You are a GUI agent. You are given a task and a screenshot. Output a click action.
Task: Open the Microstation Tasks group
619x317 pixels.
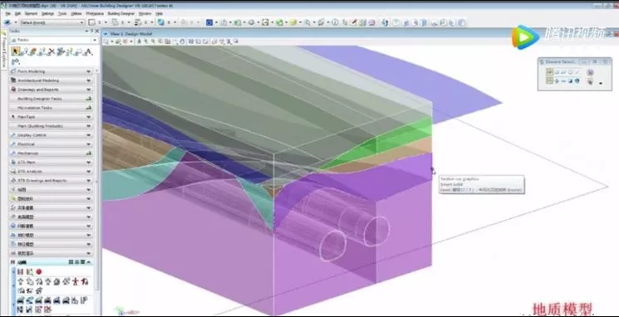pos(52,108)
